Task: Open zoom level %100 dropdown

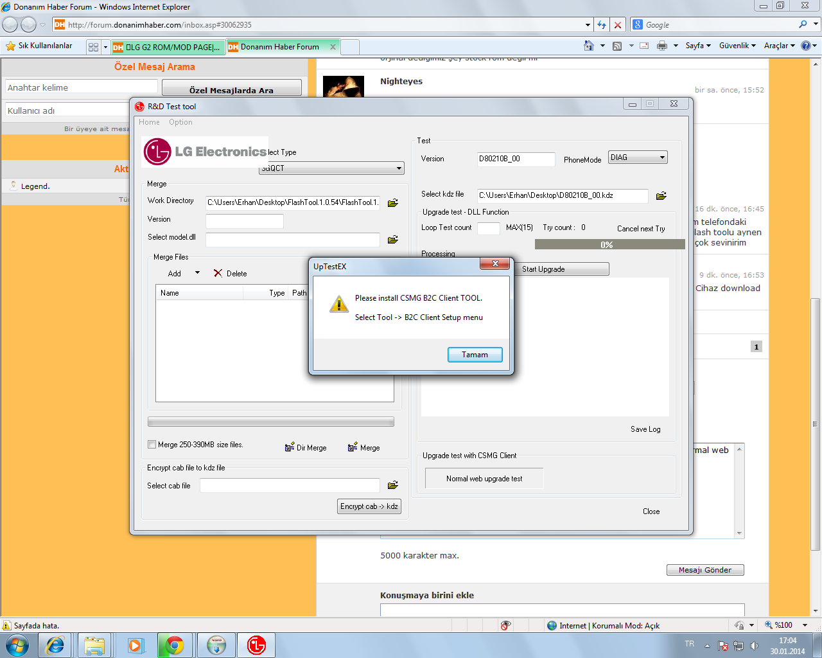Action: pos(805,625)
